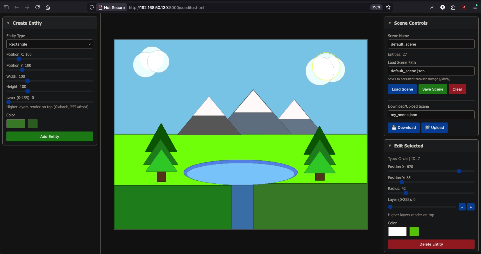
Task: Edit the my_scene.json filename field
Action: coord(431,115)
